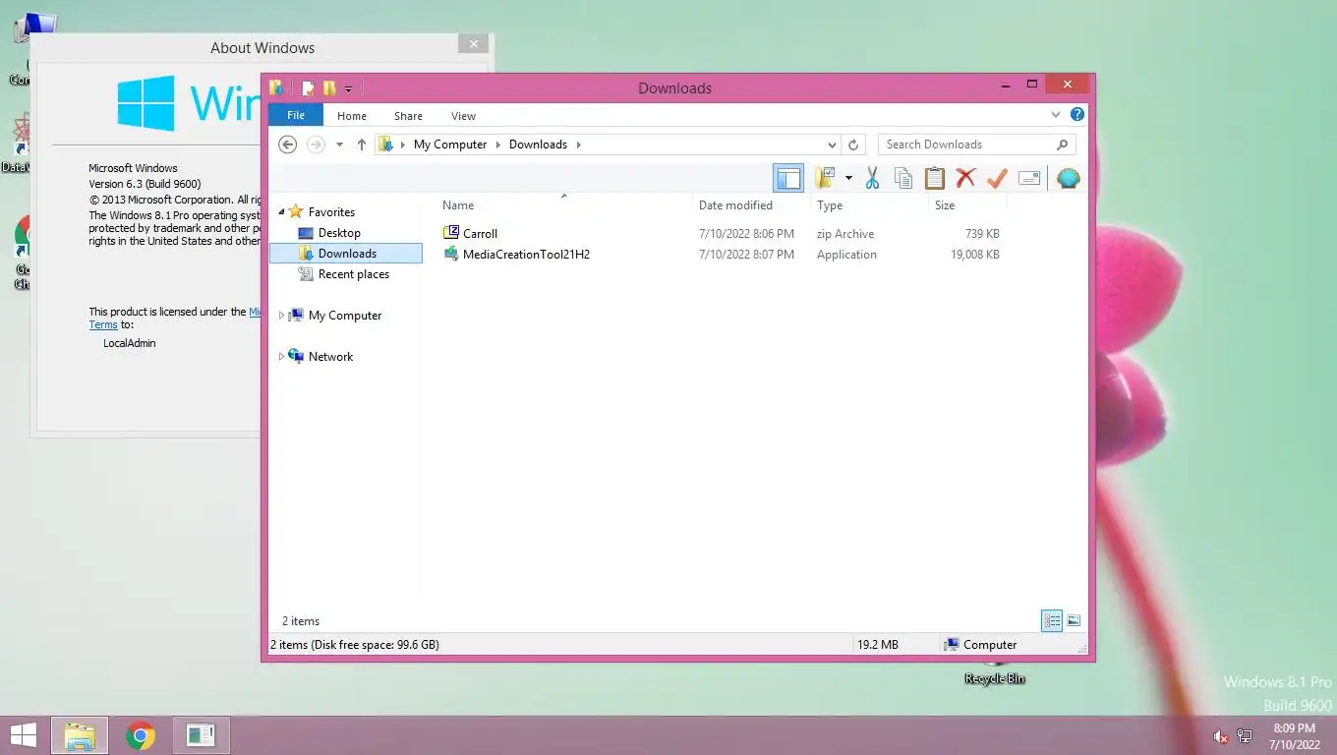Click the MediaCreationTool21H2 file icon
1337x755 pixels.
(x=451, y=254)
